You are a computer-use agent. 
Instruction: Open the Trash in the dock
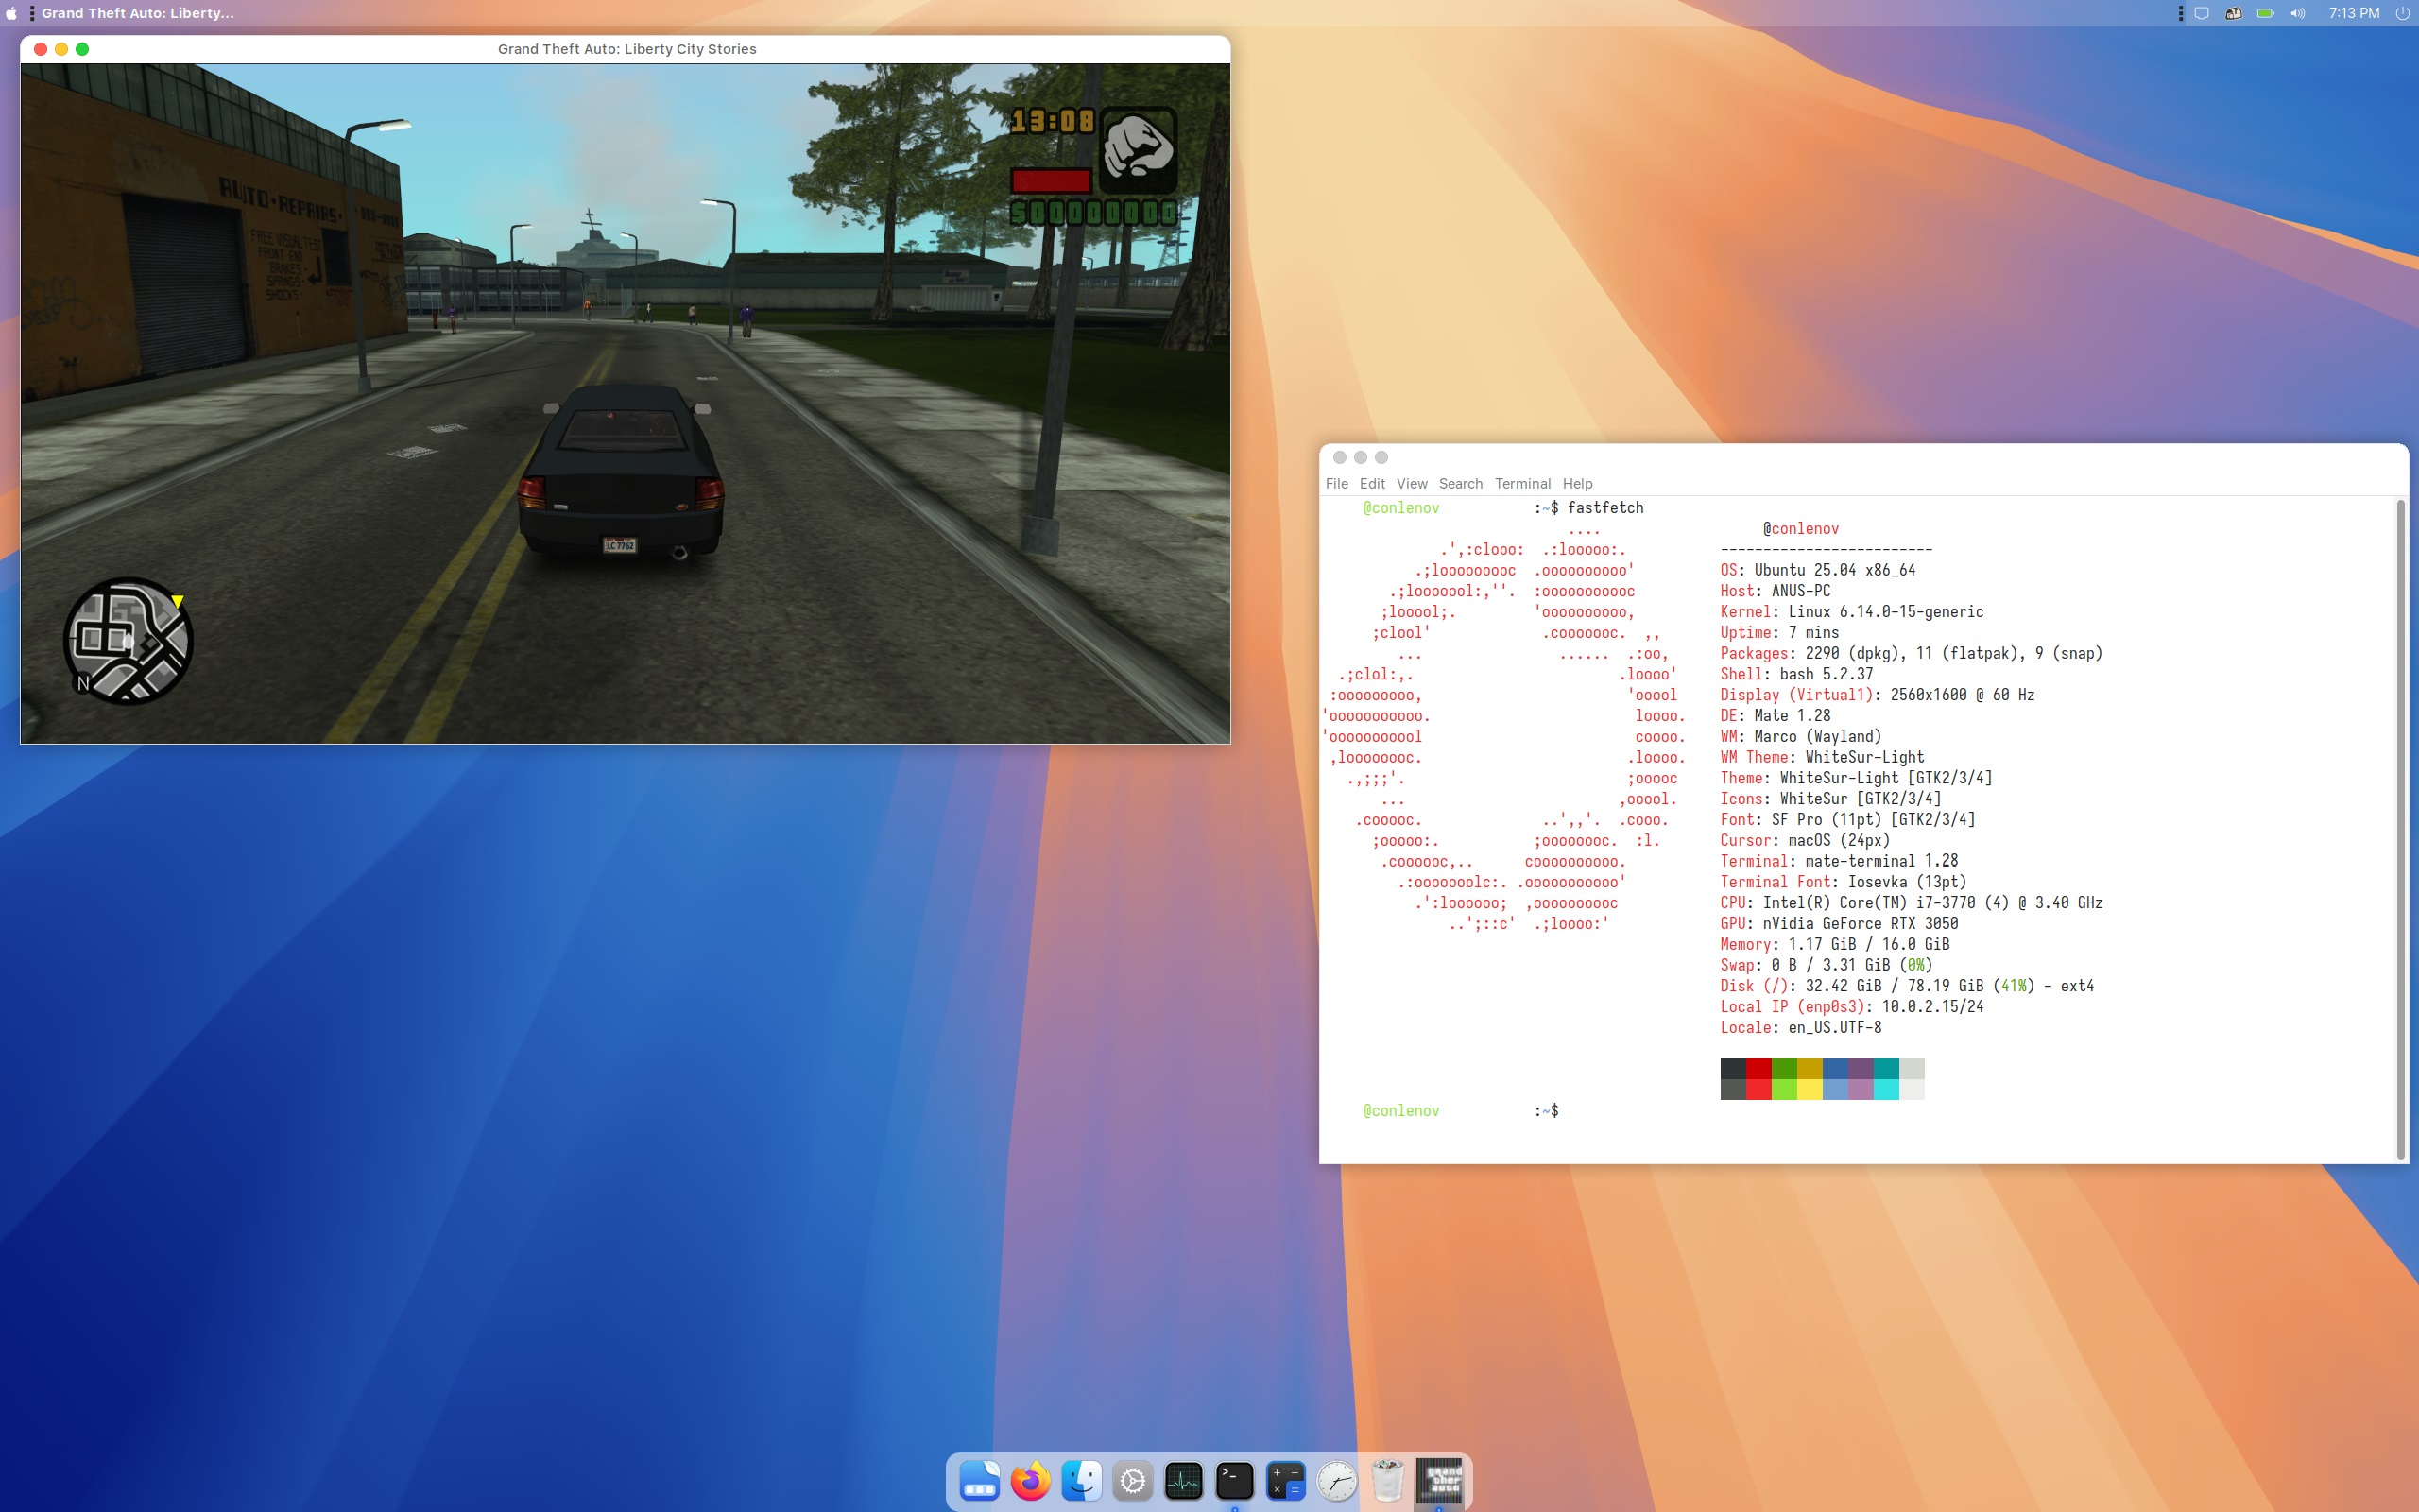1387,1481
